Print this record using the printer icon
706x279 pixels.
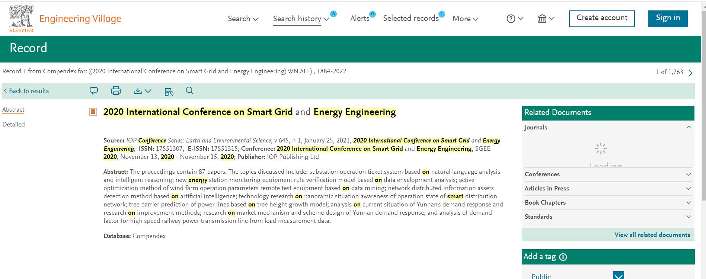tap(116, 91)
